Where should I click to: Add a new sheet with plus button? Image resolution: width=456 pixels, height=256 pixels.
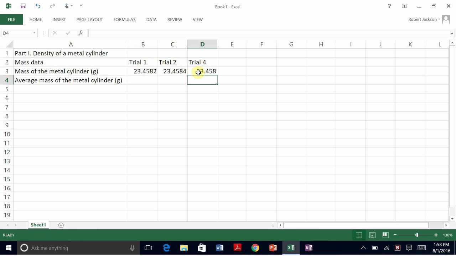point(61,225)
